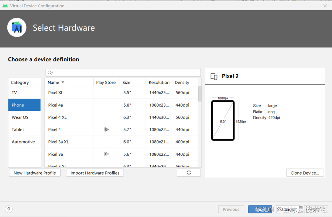Click the Android Studio logo in header
Viewport: 332px width, 217px height.
[17, 28]
